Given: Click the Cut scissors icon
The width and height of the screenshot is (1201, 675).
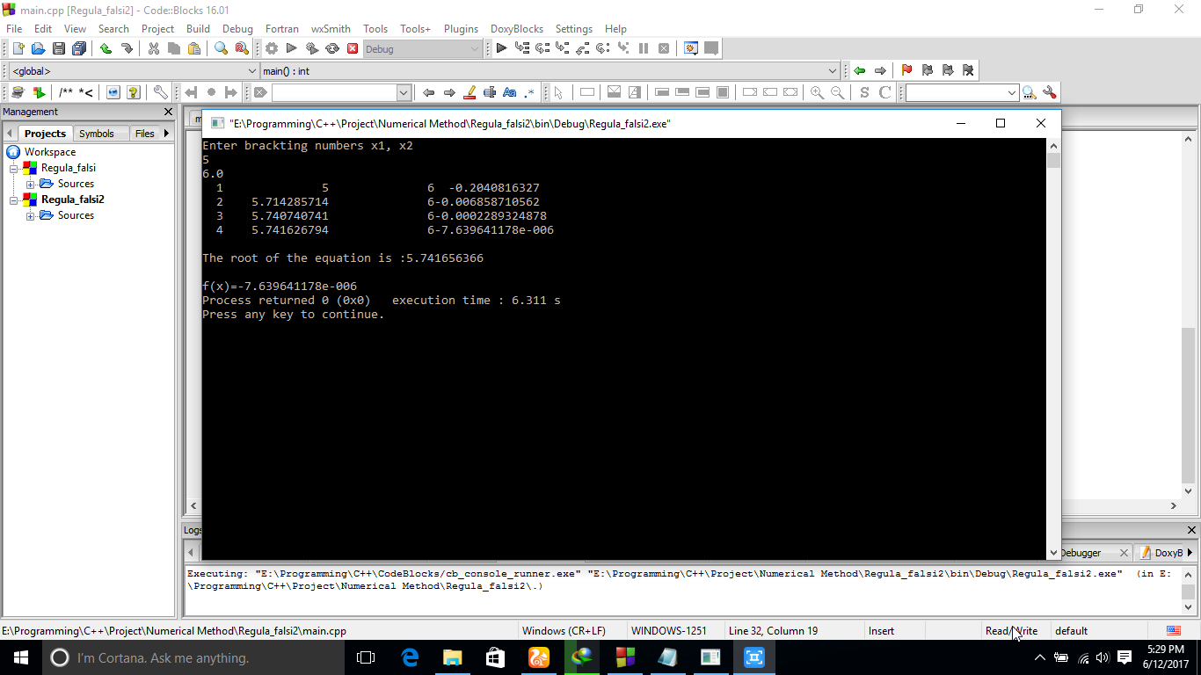Looking at the screenshot, I should (153, 49).
